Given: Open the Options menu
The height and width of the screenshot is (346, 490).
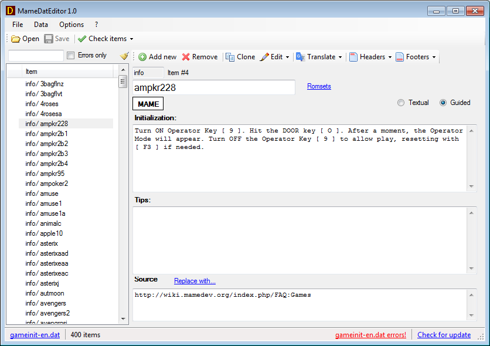Looking at the screenshot, I should tap(72, 25).
